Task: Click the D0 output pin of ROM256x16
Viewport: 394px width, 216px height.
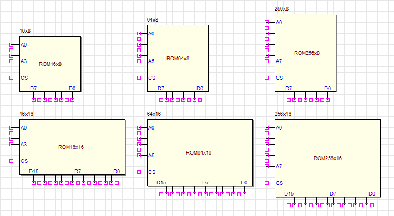Action: 372,205
